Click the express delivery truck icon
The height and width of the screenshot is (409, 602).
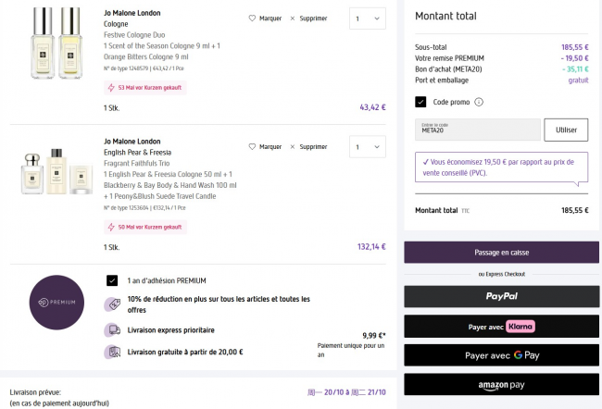(x=112, y=329)
